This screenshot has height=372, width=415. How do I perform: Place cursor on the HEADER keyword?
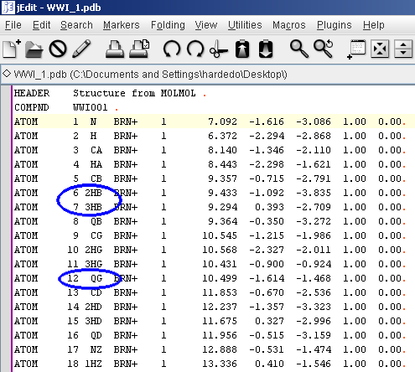coord(32,93)
